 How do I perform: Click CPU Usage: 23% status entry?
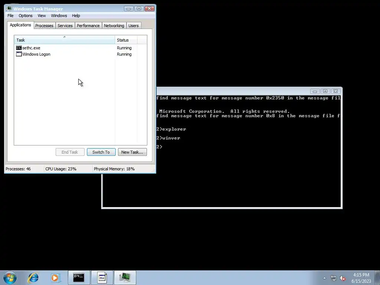pyautogui.click(x=61, y=169)
